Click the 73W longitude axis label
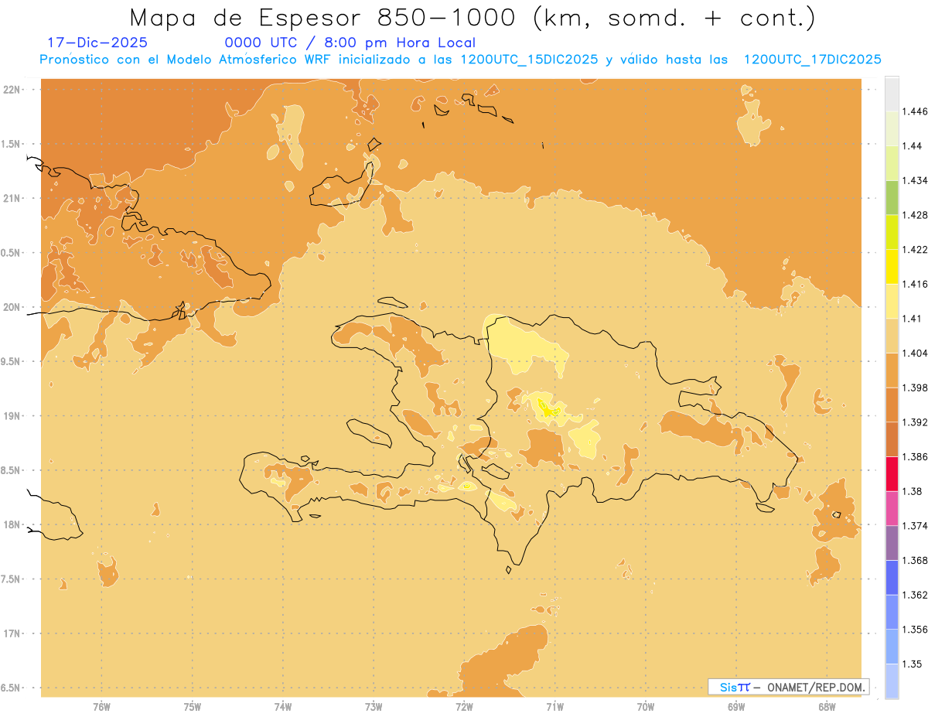The image size is (928, 717). pyautogui.click(x=374, y=707)
